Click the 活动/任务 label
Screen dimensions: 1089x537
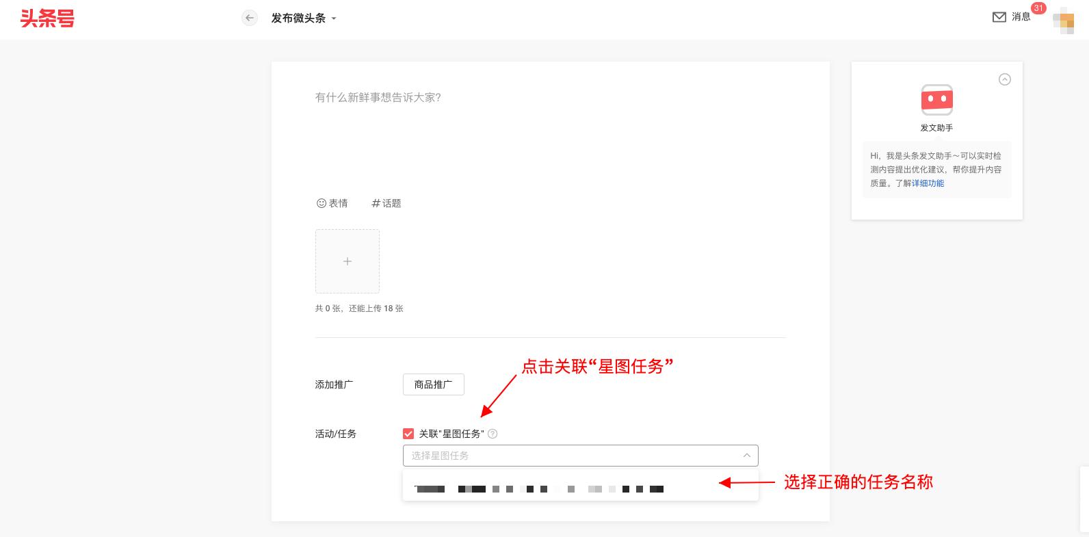[x=335, y=434]
